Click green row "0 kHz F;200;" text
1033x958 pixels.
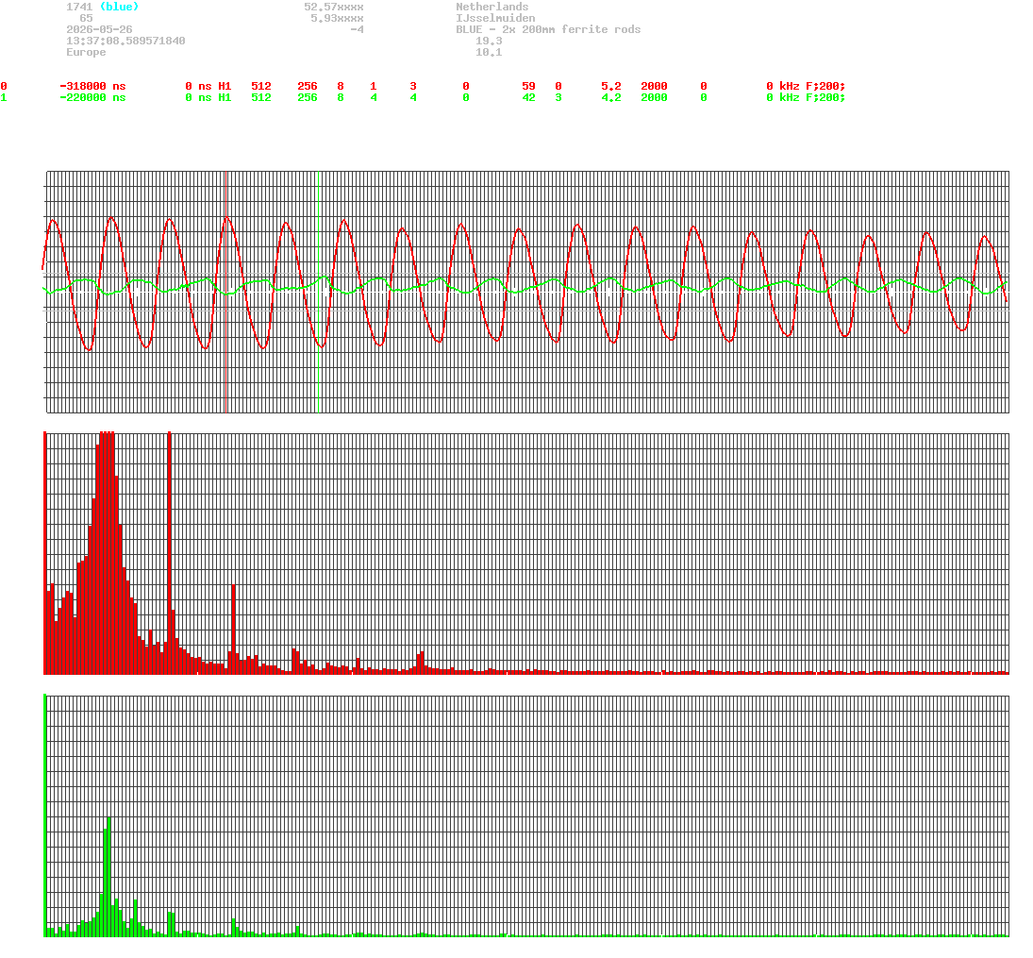tap(805, 97)
